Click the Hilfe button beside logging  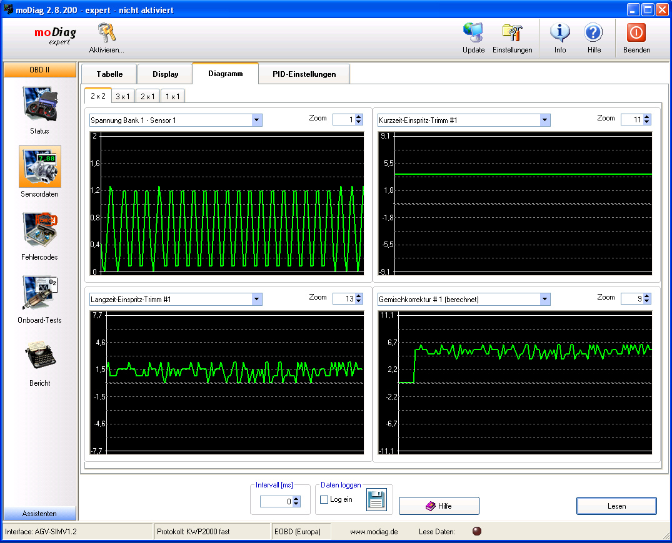point(439,506)
